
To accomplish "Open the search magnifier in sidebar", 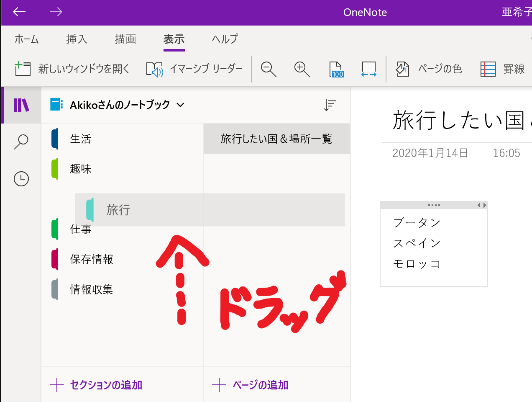I will point(21,142).
